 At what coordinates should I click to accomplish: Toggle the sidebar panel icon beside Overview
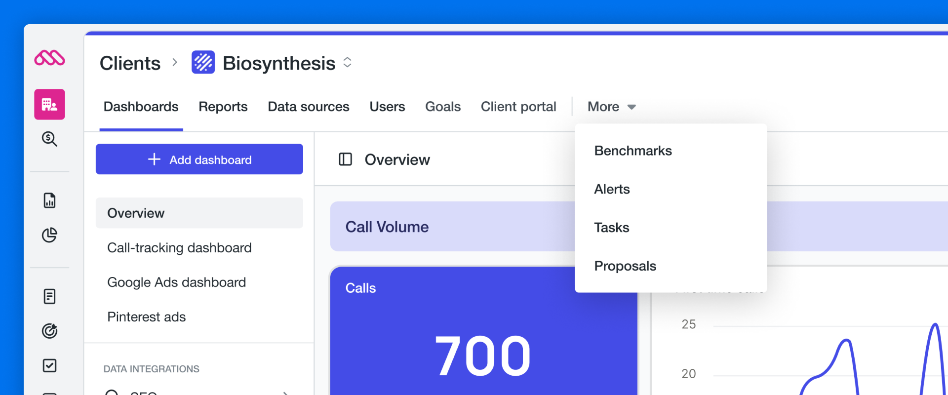(x=345, y=159)
